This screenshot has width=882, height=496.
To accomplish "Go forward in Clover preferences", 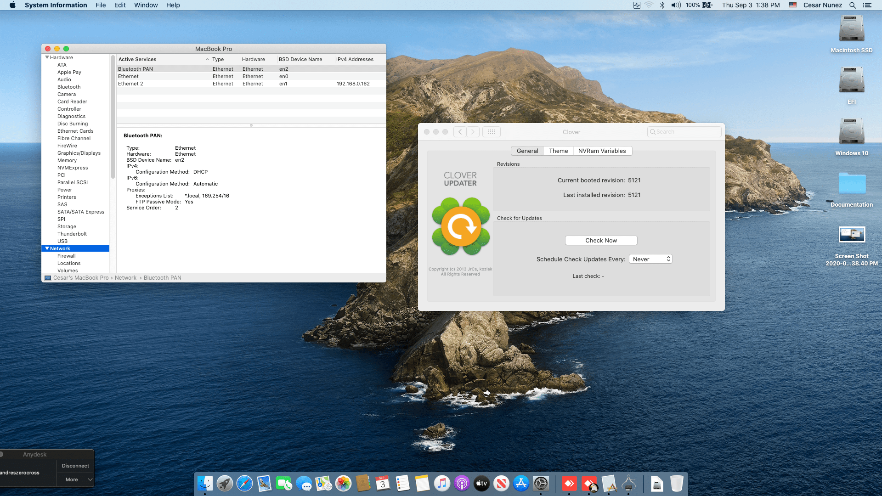I will [473, 132].
